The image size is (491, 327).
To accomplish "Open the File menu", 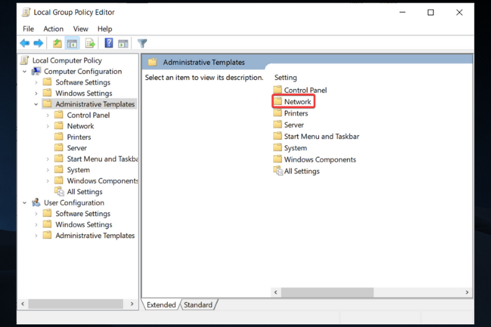I will point(28,29).
